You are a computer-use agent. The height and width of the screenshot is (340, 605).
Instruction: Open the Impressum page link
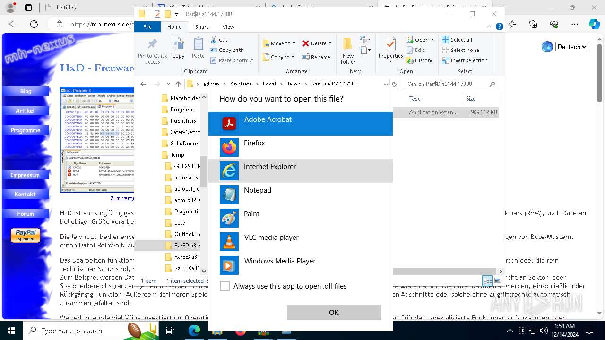click(26, 175)
